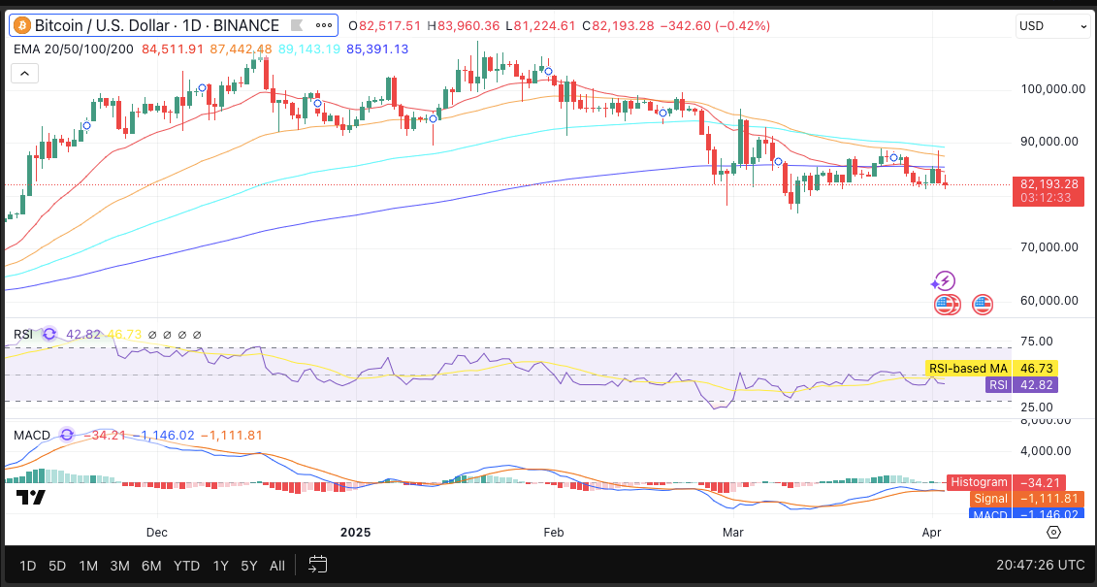Viewport: 1097px width, 587px height.
Task: Click the grey flag icon beside BINANCE
Action: [x=297, y=26]
